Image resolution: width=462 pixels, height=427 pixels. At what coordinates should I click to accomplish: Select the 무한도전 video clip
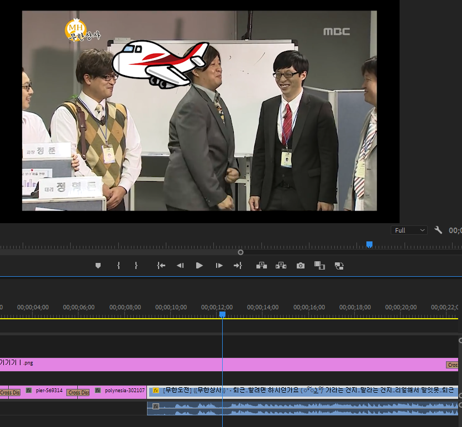point(303,392)
